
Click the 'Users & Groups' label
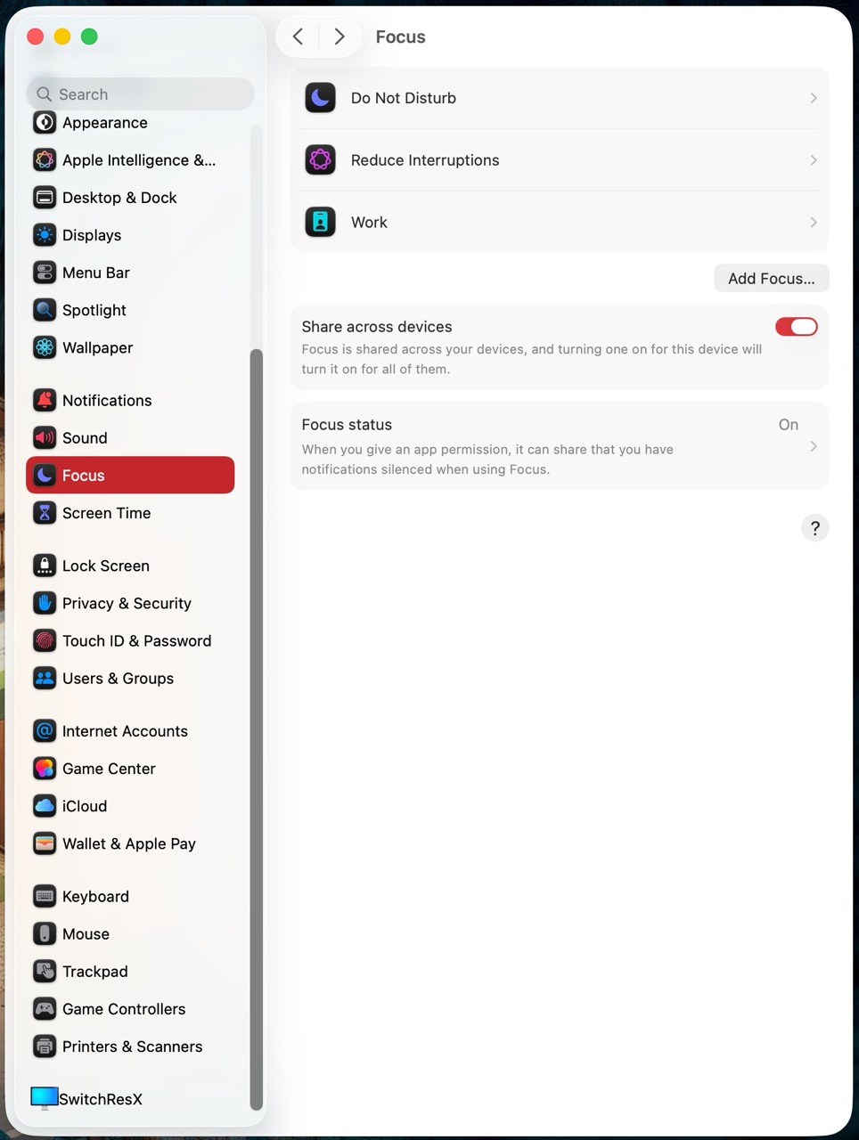click(x=118, y=678)
